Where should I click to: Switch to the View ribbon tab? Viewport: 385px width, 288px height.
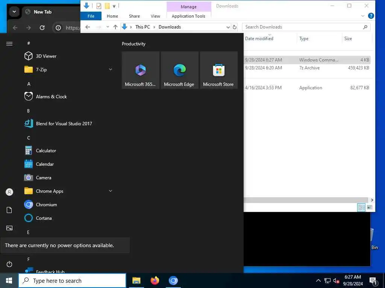[x=155, y=16]
